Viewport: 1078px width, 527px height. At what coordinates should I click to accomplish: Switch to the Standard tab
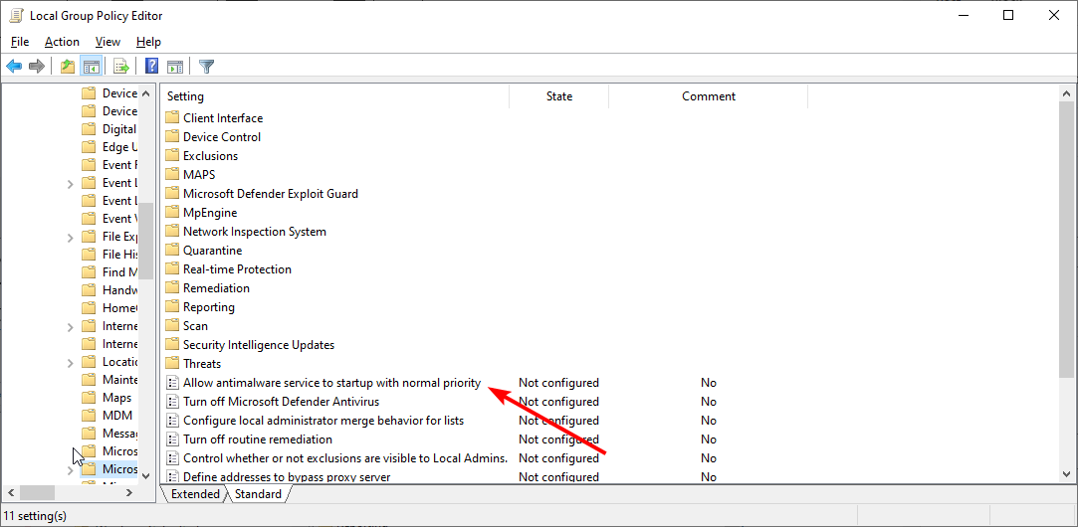258,494
